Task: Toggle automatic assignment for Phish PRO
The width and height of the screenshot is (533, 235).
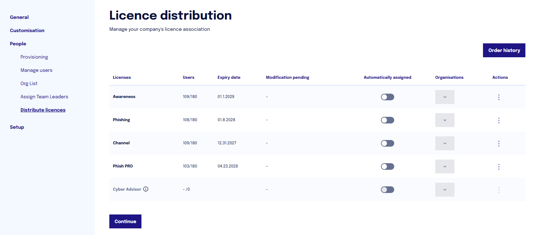Action: (387, 166)
